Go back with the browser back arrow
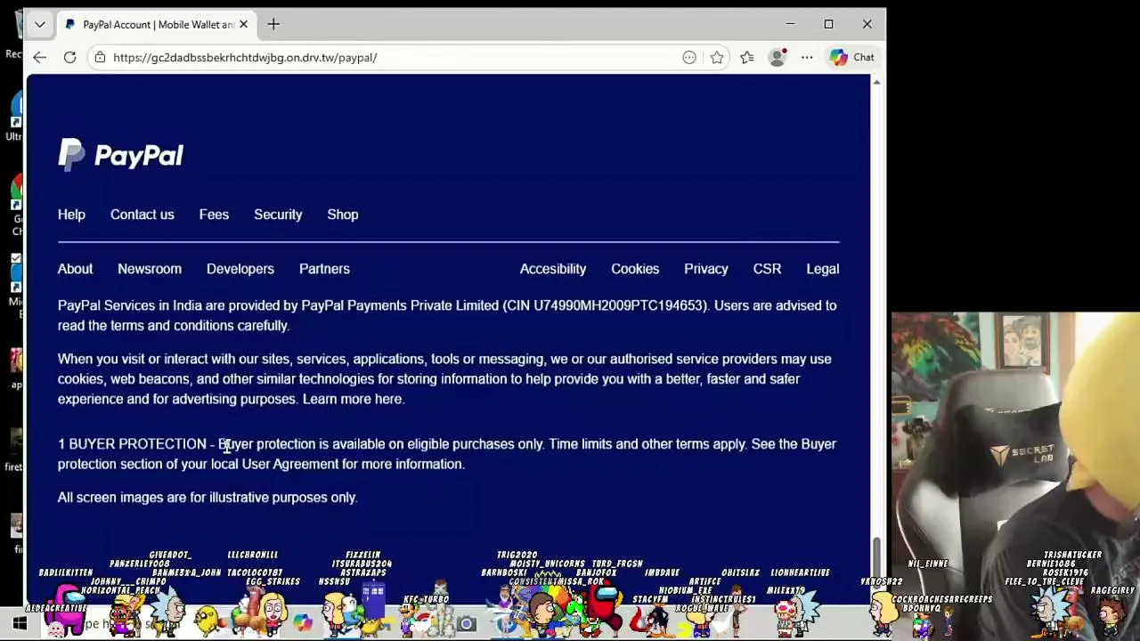Image resolution: width=1140 pixels, height=641 pixels. [39, 57]
